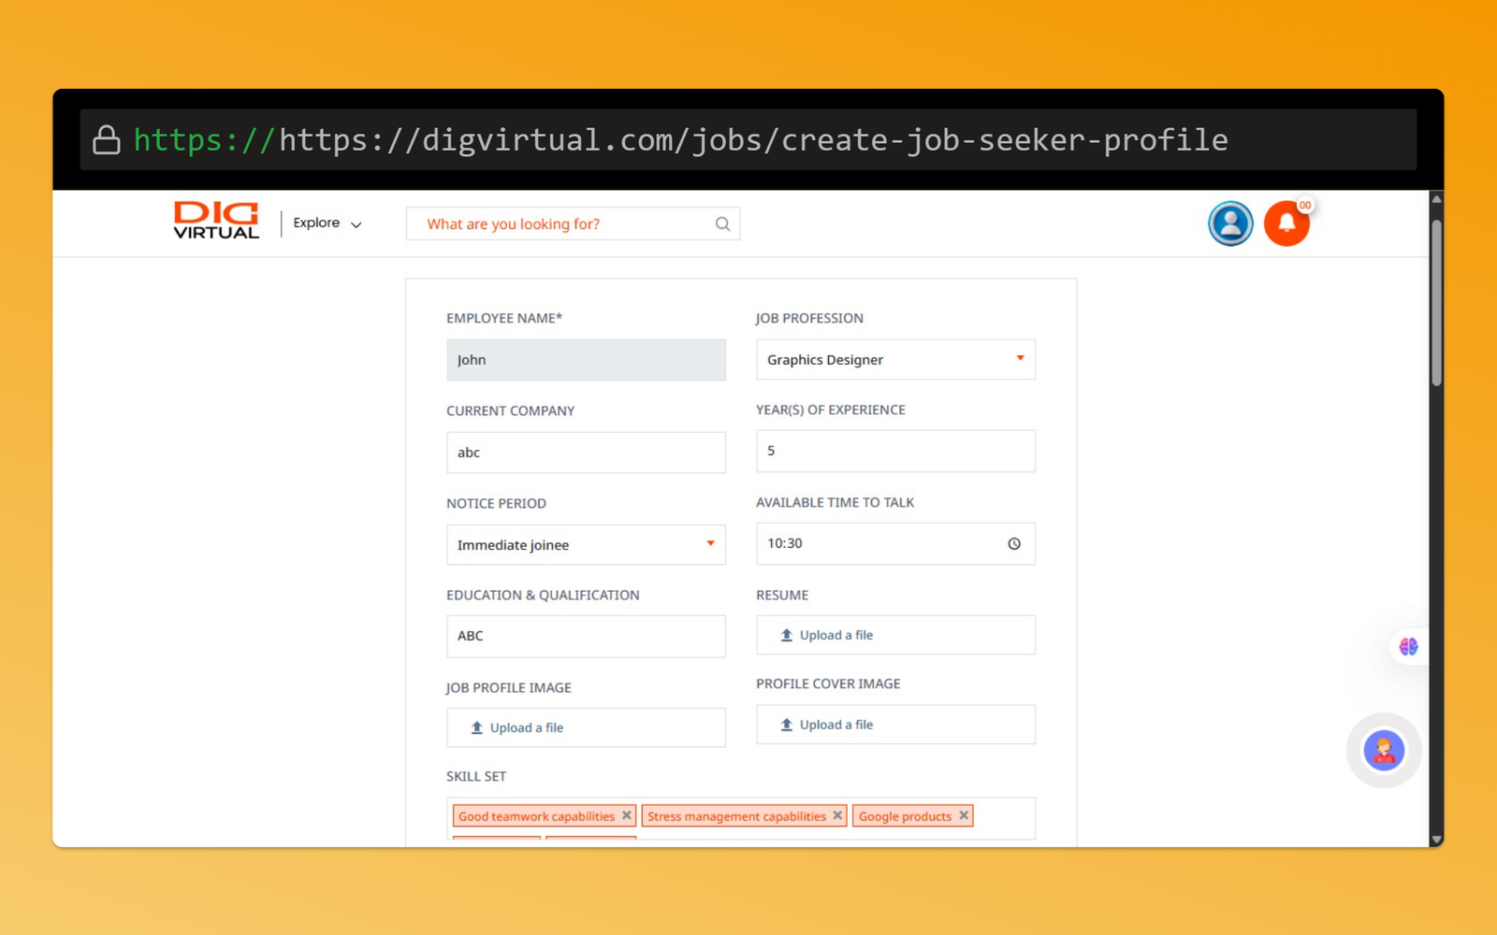1497x935 pixels.
Task: Click the URL text in address bar
Action: (680, 140)
